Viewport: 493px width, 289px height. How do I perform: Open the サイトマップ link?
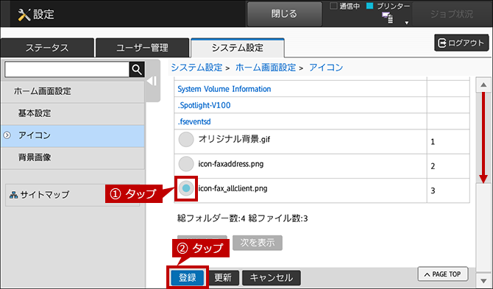point(45,195)
